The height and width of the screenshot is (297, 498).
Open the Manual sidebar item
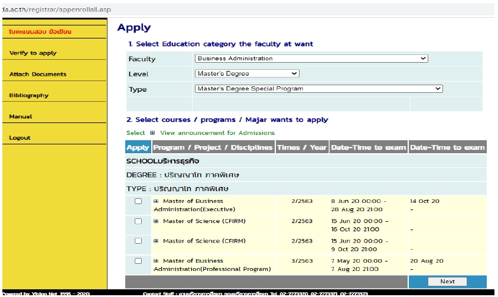[x=21, y=117]
